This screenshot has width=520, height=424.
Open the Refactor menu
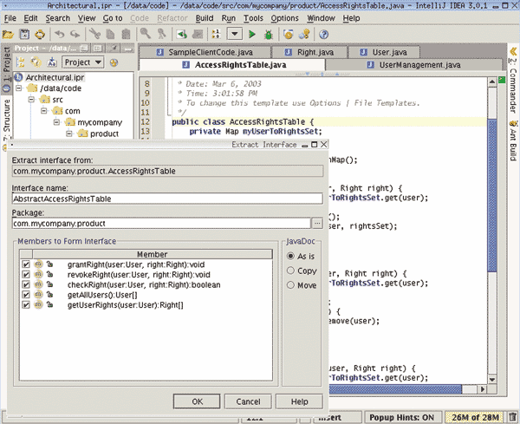point(172,17)
